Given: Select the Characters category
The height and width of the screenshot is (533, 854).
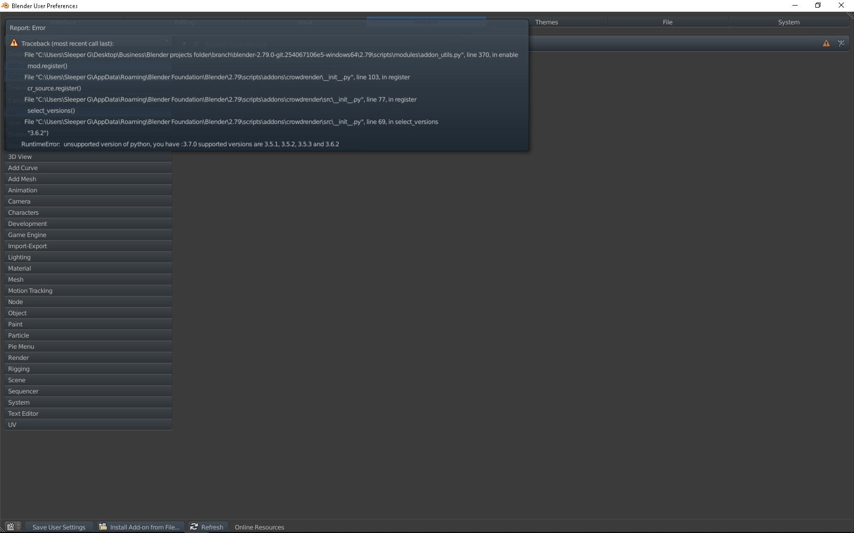Looking at the screenshot, I should click(88, 213).
